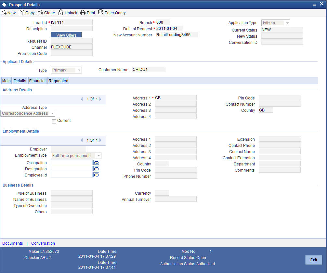
Task: Click the New Status field
Action: coord(282,36)
